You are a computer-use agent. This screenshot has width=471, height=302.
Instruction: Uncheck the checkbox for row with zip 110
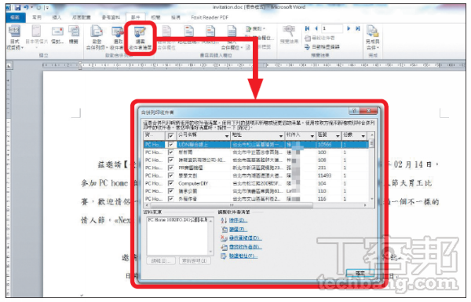pyautogui.click(x=170, y=191)
